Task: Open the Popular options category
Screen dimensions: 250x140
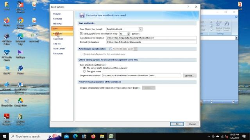Action: click(62, 14)
